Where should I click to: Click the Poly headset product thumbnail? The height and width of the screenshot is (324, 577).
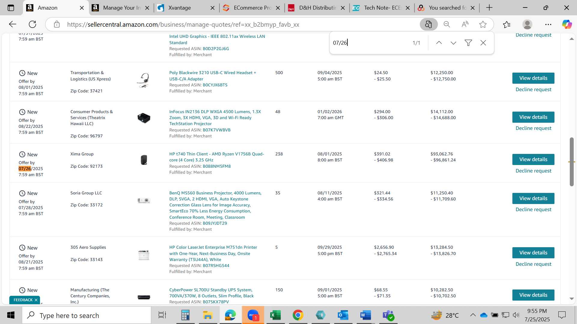[x=144, y=80]
